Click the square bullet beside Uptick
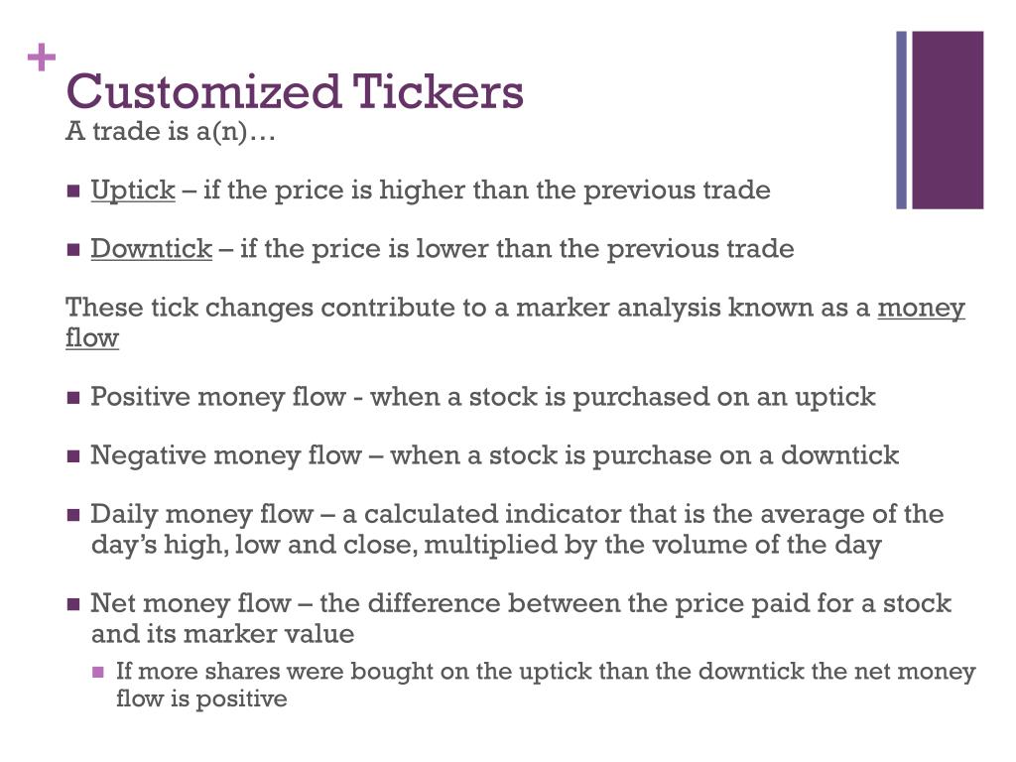Screen dimensions: 1016x762 point(73,191)
